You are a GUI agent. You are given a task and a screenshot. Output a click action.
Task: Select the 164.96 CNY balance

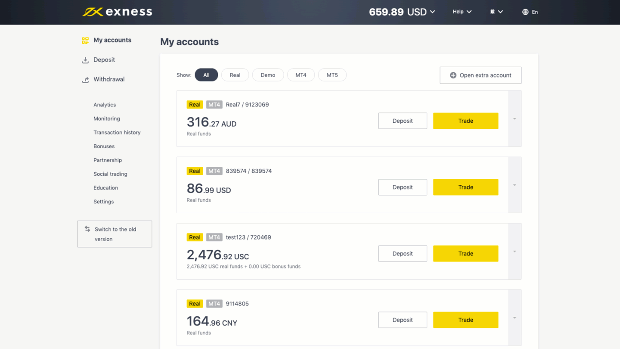tap(212, 321)
